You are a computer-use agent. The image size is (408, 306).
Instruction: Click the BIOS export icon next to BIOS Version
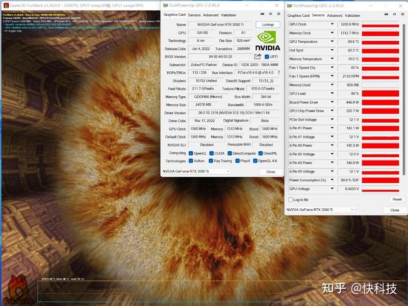[257, 57]
